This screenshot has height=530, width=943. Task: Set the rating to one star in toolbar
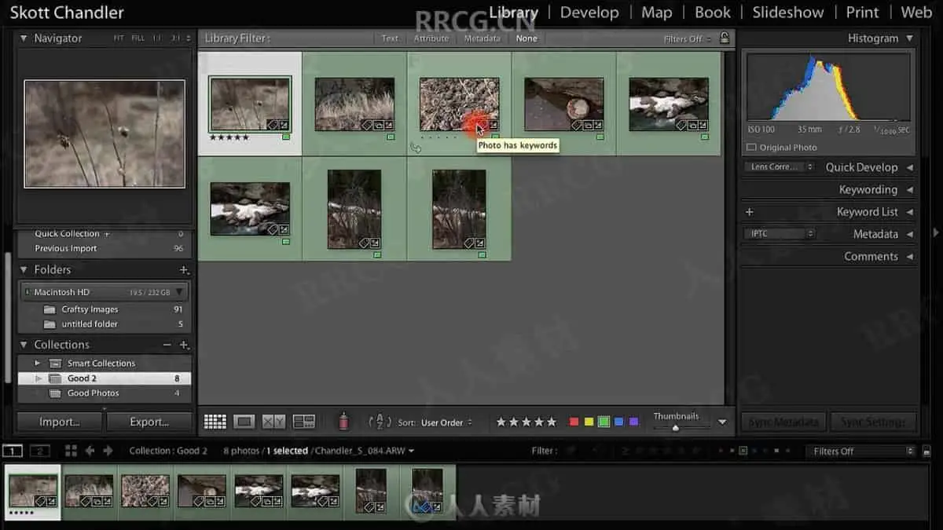tap(501, 422)
